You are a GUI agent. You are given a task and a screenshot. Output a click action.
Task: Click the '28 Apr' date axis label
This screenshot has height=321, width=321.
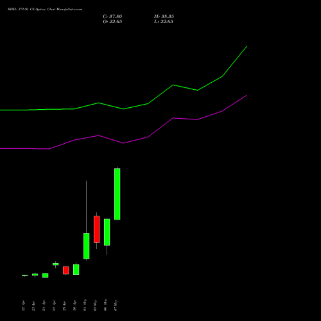pyautogui.click(x=54, y=306)
